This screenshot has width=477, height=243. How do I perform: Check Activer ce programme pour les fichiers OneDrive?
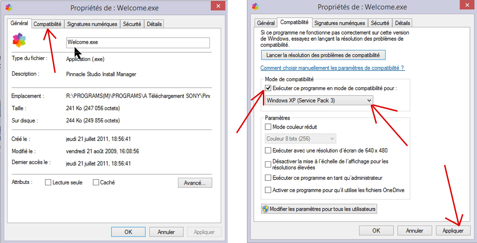coord(268,190)
